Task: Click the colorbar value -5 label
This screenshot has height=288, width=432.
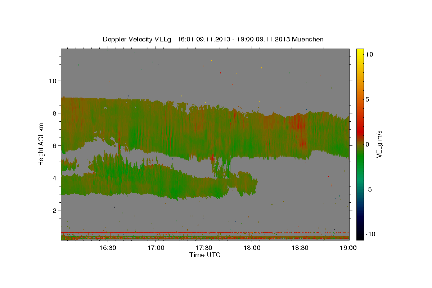Action: (x=369, y=189)
